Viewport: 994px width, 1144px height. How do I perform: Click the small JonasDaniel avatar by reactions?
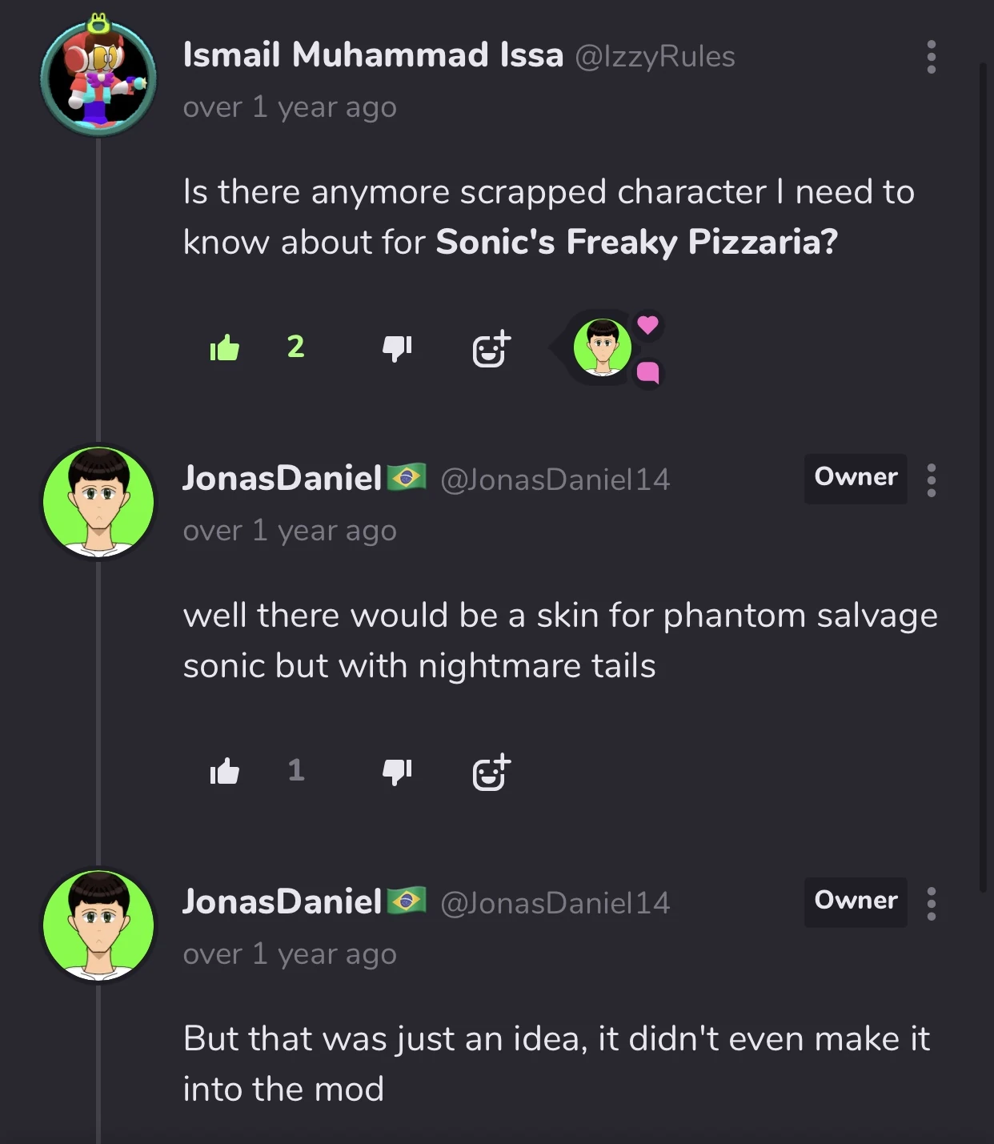[603, 347]
